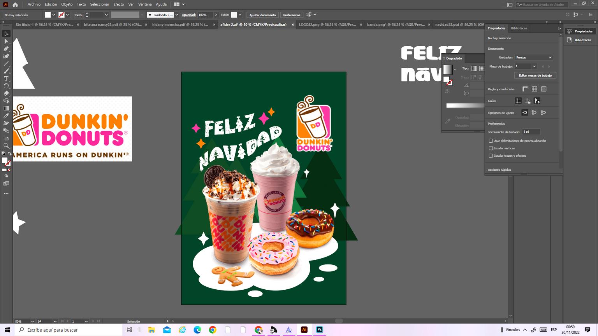Switch to the bitacora nancy23.pdf document tab
The width and height of the screenshot is (598, 336).
113,24
